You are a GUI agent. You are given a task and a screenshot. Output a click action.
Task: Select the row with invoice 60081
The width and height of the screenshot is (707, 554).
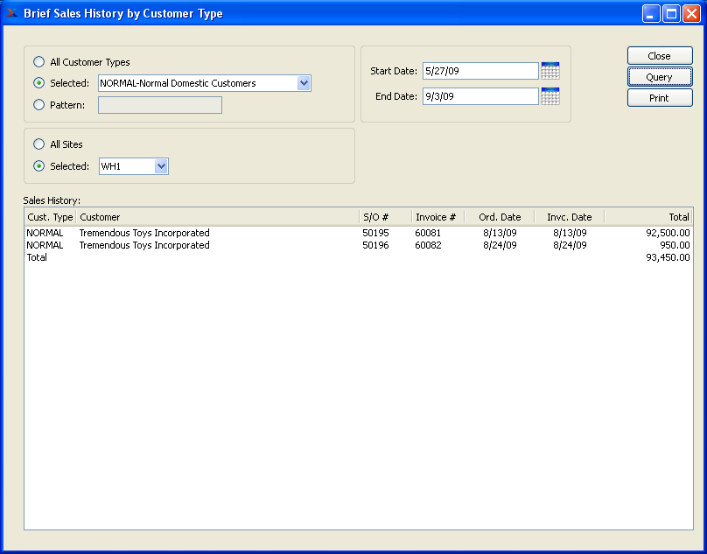tap(428, 233)
